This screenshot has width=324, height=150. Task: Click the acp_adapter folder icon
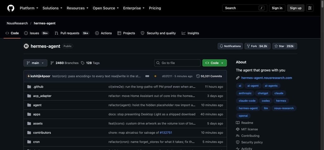click(29, 96)
